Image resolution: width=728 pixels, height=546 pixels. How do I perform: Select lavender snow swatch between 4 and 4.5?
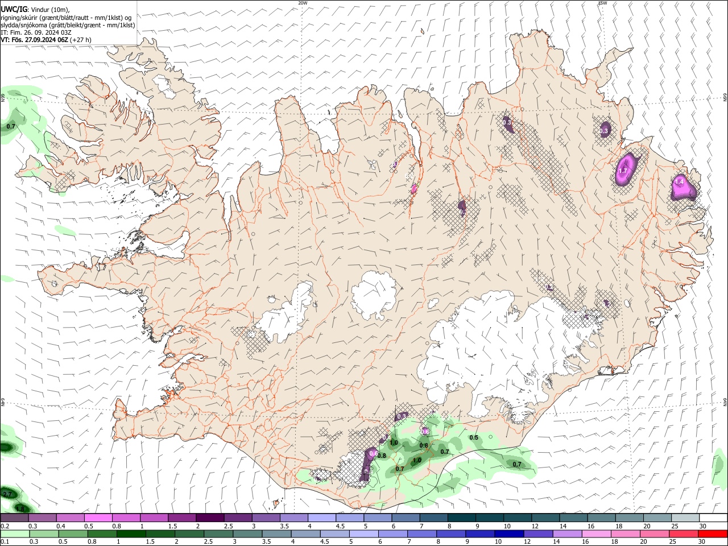[x=321, y=518]
